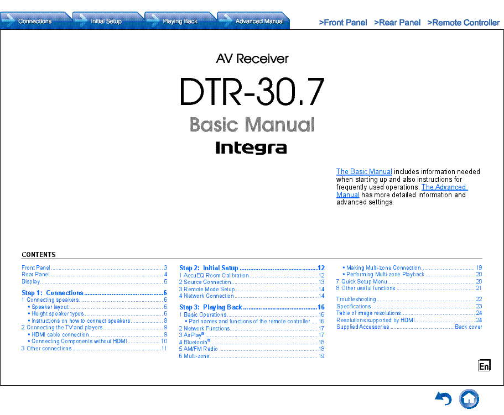
Task: Click the blue back arrow icon
Action: coord(443,398)
